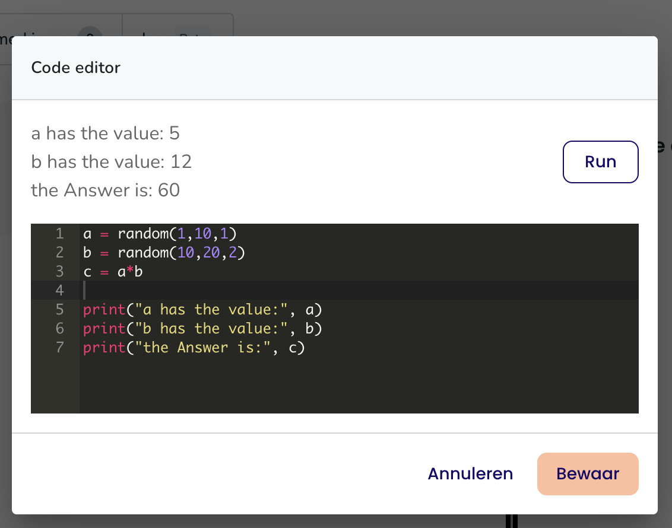
Task: Click line number 3 in the gutter
Action: (59, 272)
